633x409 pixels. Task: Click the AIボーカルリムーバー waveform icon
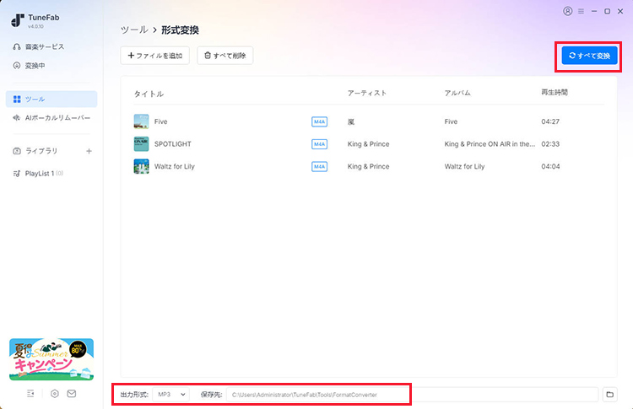(17, 118)
